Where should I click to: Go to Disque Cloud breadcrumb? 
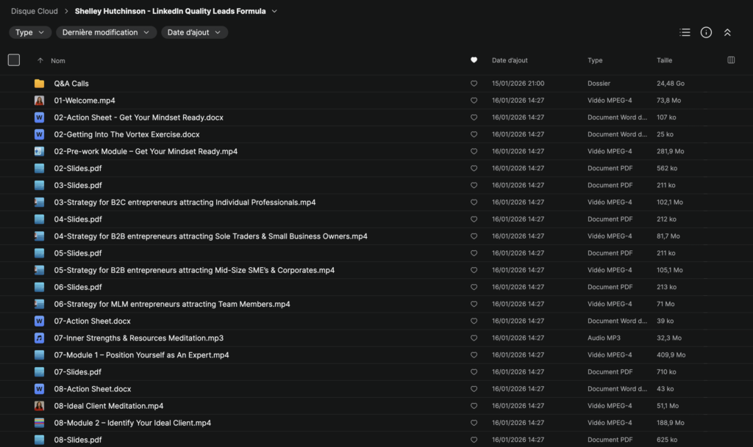pyautogui.click(x=35, y=12)
